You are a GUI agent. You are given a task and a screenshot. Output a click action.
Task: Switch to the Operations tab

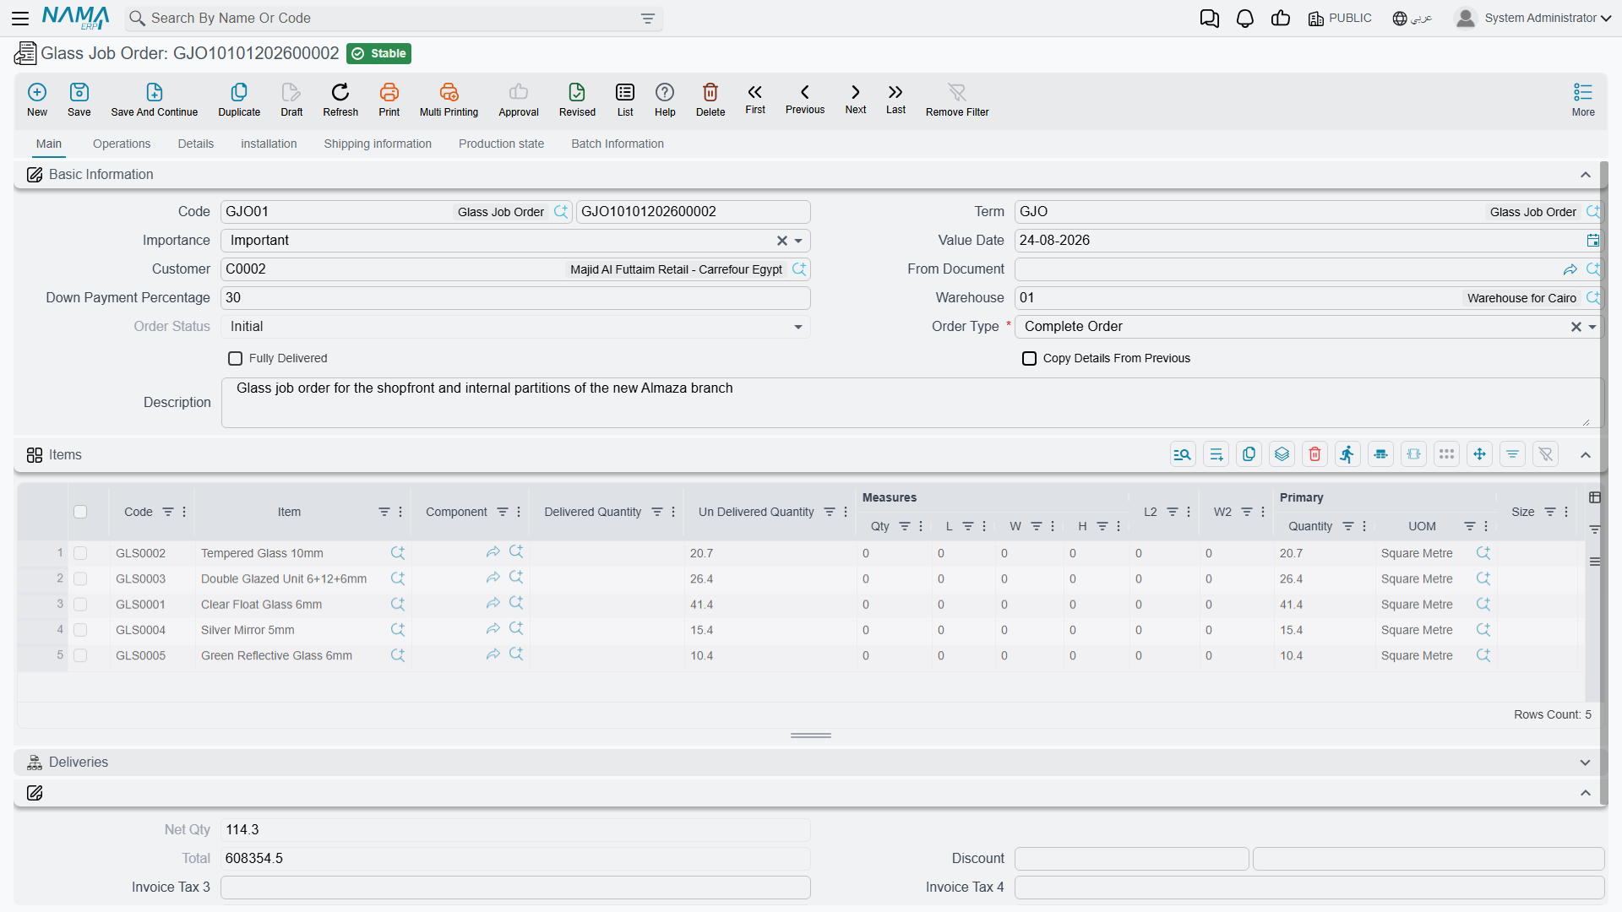coord(122,144)
